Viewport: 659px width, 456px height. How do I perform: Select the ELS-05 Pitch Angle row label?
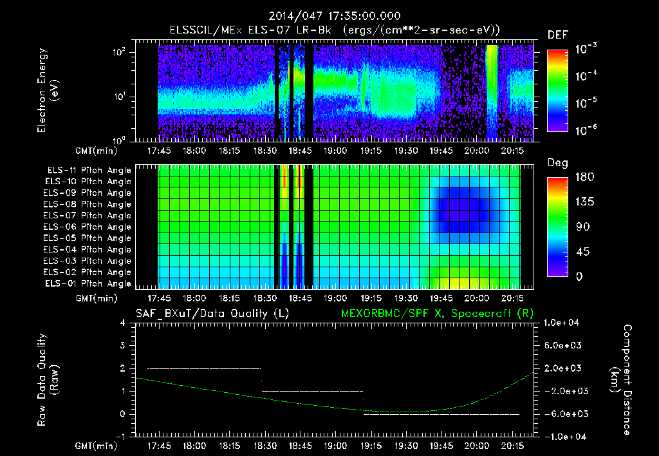point(88,238)
